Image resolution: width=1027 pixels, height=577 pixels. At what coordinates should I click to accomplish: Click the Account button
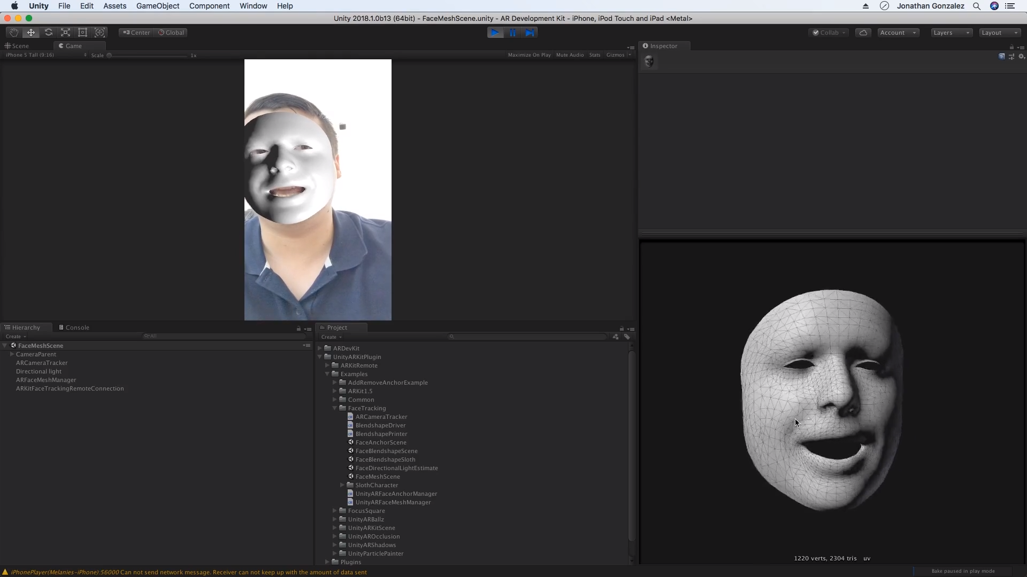(x=898, y=33)
